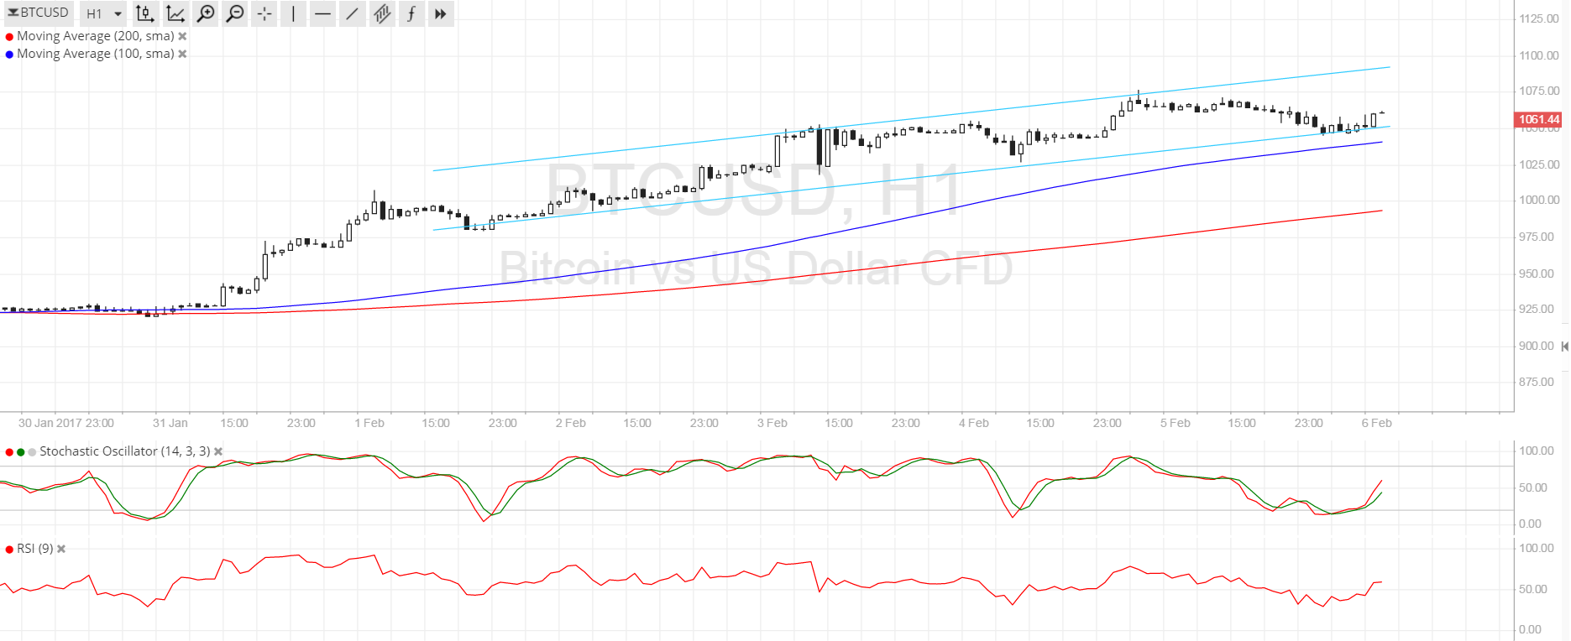
Task: Select the vertical line drawing tool
Action: tap(293, 13)
